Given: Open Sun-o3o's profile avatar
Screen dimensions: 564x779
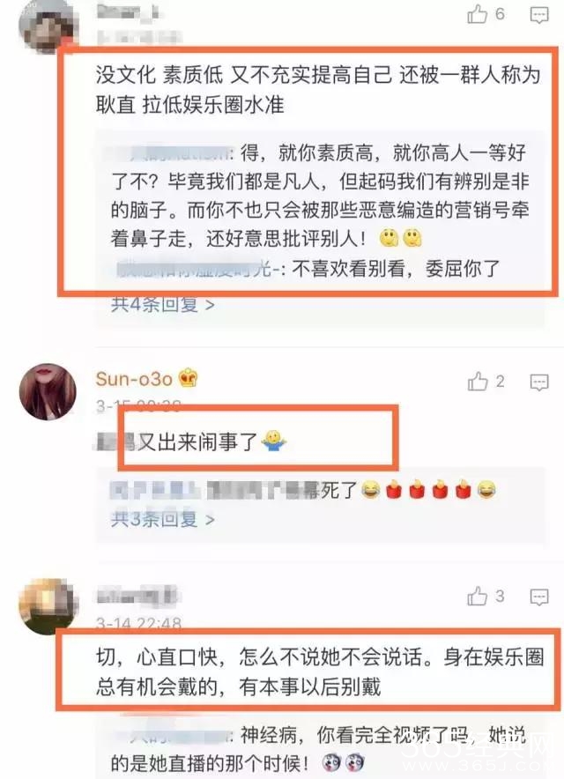Looking at the screenshot, I should (48, 392).
